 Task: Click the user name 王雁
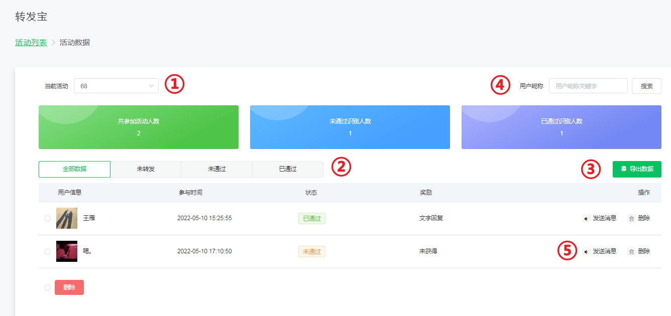click(x=89, y=219)
